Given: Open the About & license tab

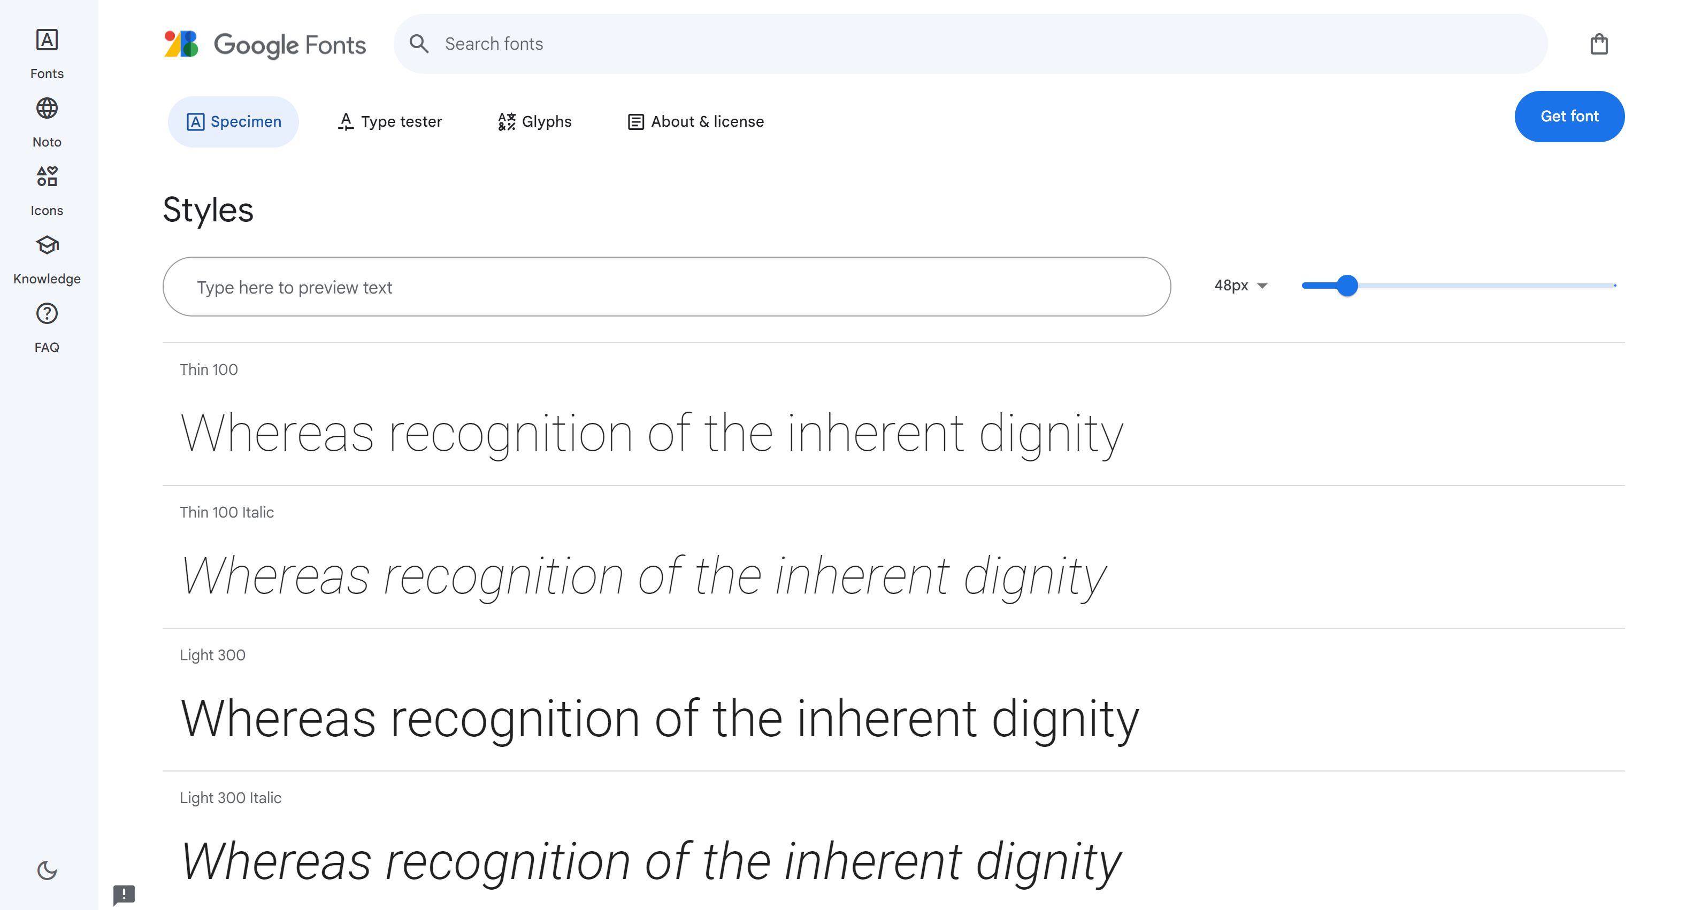Looking at the screenshot, I should click(x=696, y=122).
